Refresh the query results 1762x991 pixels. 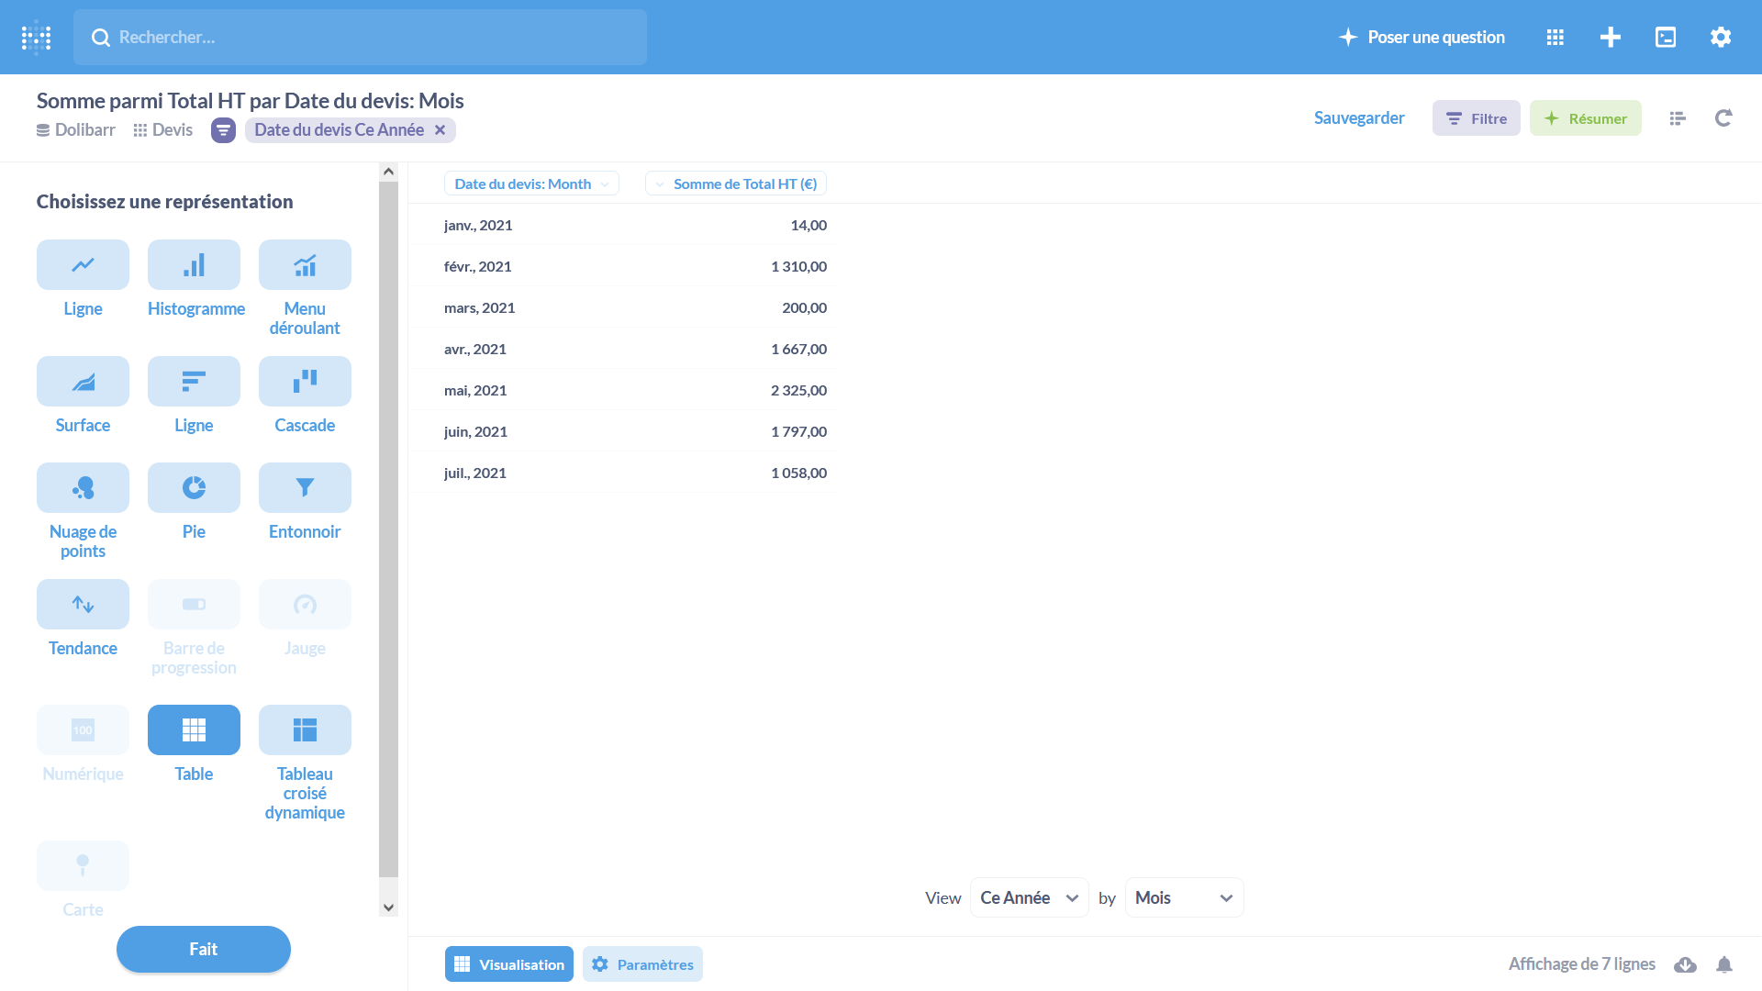(1723, 117)
